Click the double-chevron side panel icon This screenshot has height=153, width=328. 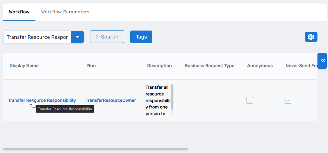[x=322, y=61]
